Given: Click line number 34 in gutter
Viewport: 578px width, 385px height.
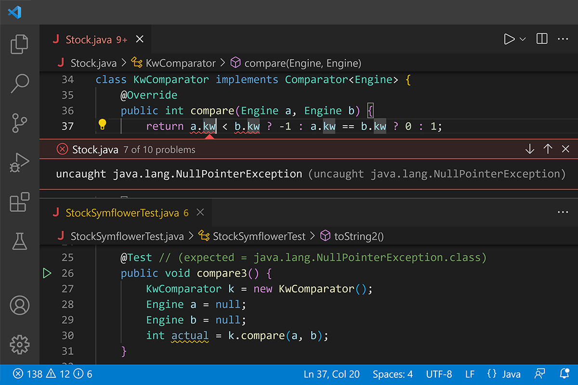Looking at the screenshot, I should (x=68, y=79).
